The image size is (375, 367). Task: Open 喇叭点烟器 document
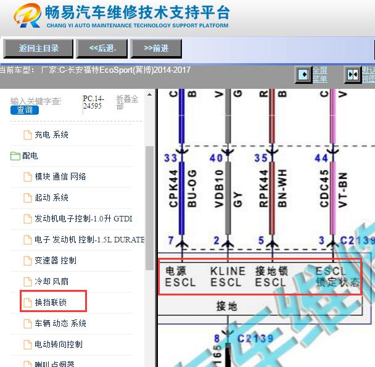tap(54, 364)
